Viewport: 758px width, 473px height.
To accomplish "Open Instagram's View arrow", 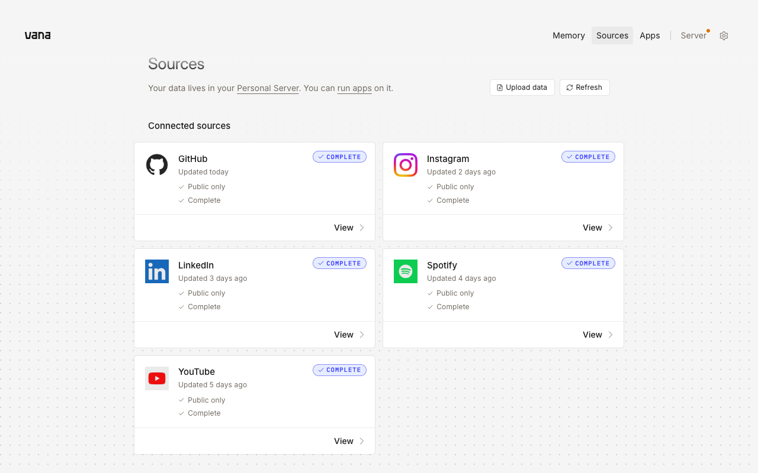I will pos(611,228).
